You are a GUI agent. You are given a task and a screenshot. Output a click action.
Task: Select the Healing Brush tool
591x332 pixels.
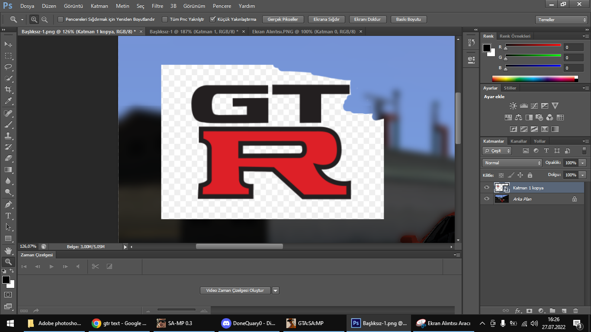[x=8, y=113]
